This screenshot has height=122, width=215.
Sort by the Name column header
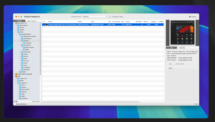(x=62, y=21)
